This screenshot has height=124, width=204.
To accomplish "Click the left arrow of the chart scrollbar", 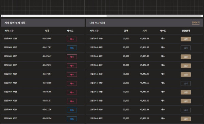I will (x=2, y=16).
